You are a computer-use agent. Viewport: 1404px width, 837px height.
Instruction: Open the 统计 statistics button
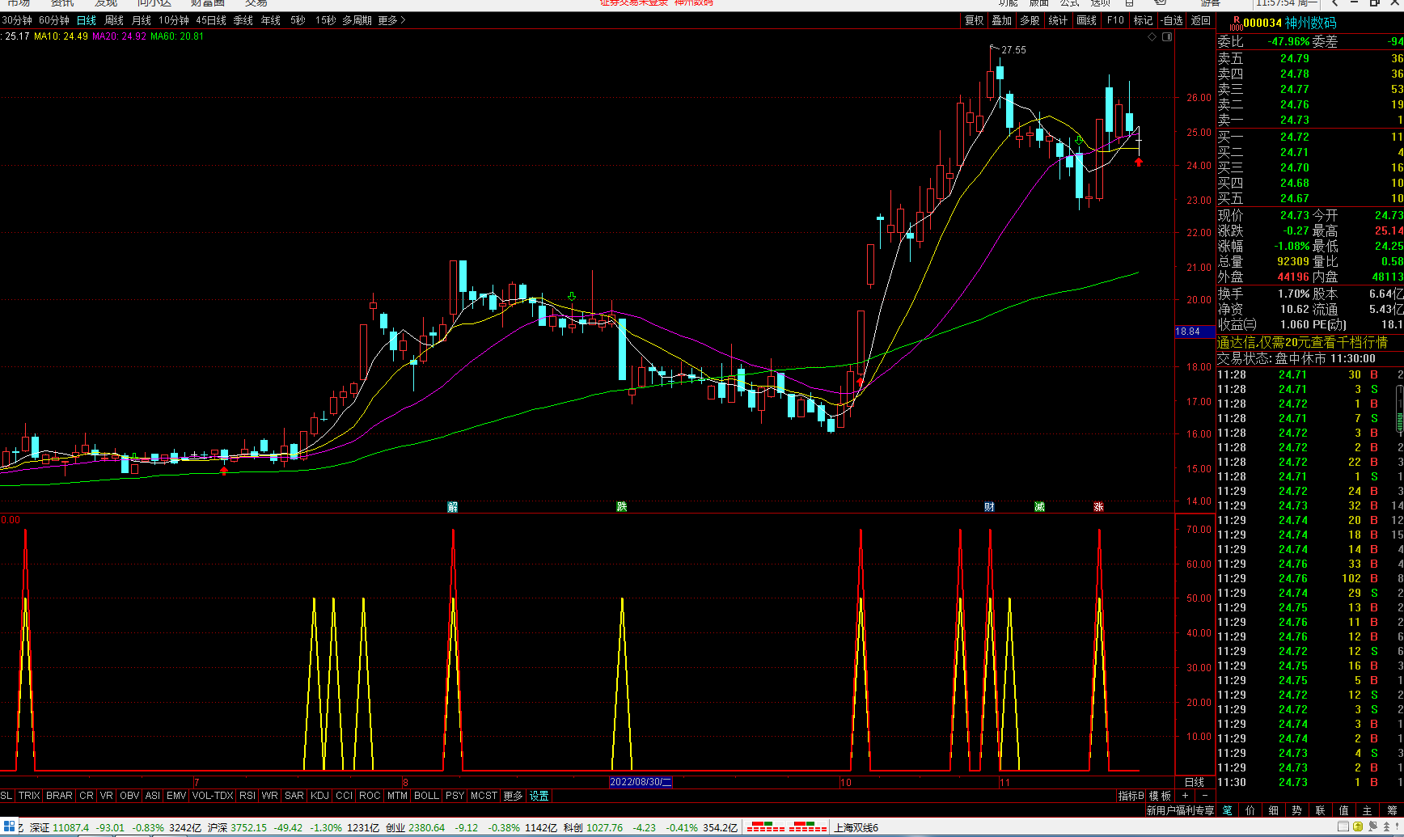(x=1058, y=20)
